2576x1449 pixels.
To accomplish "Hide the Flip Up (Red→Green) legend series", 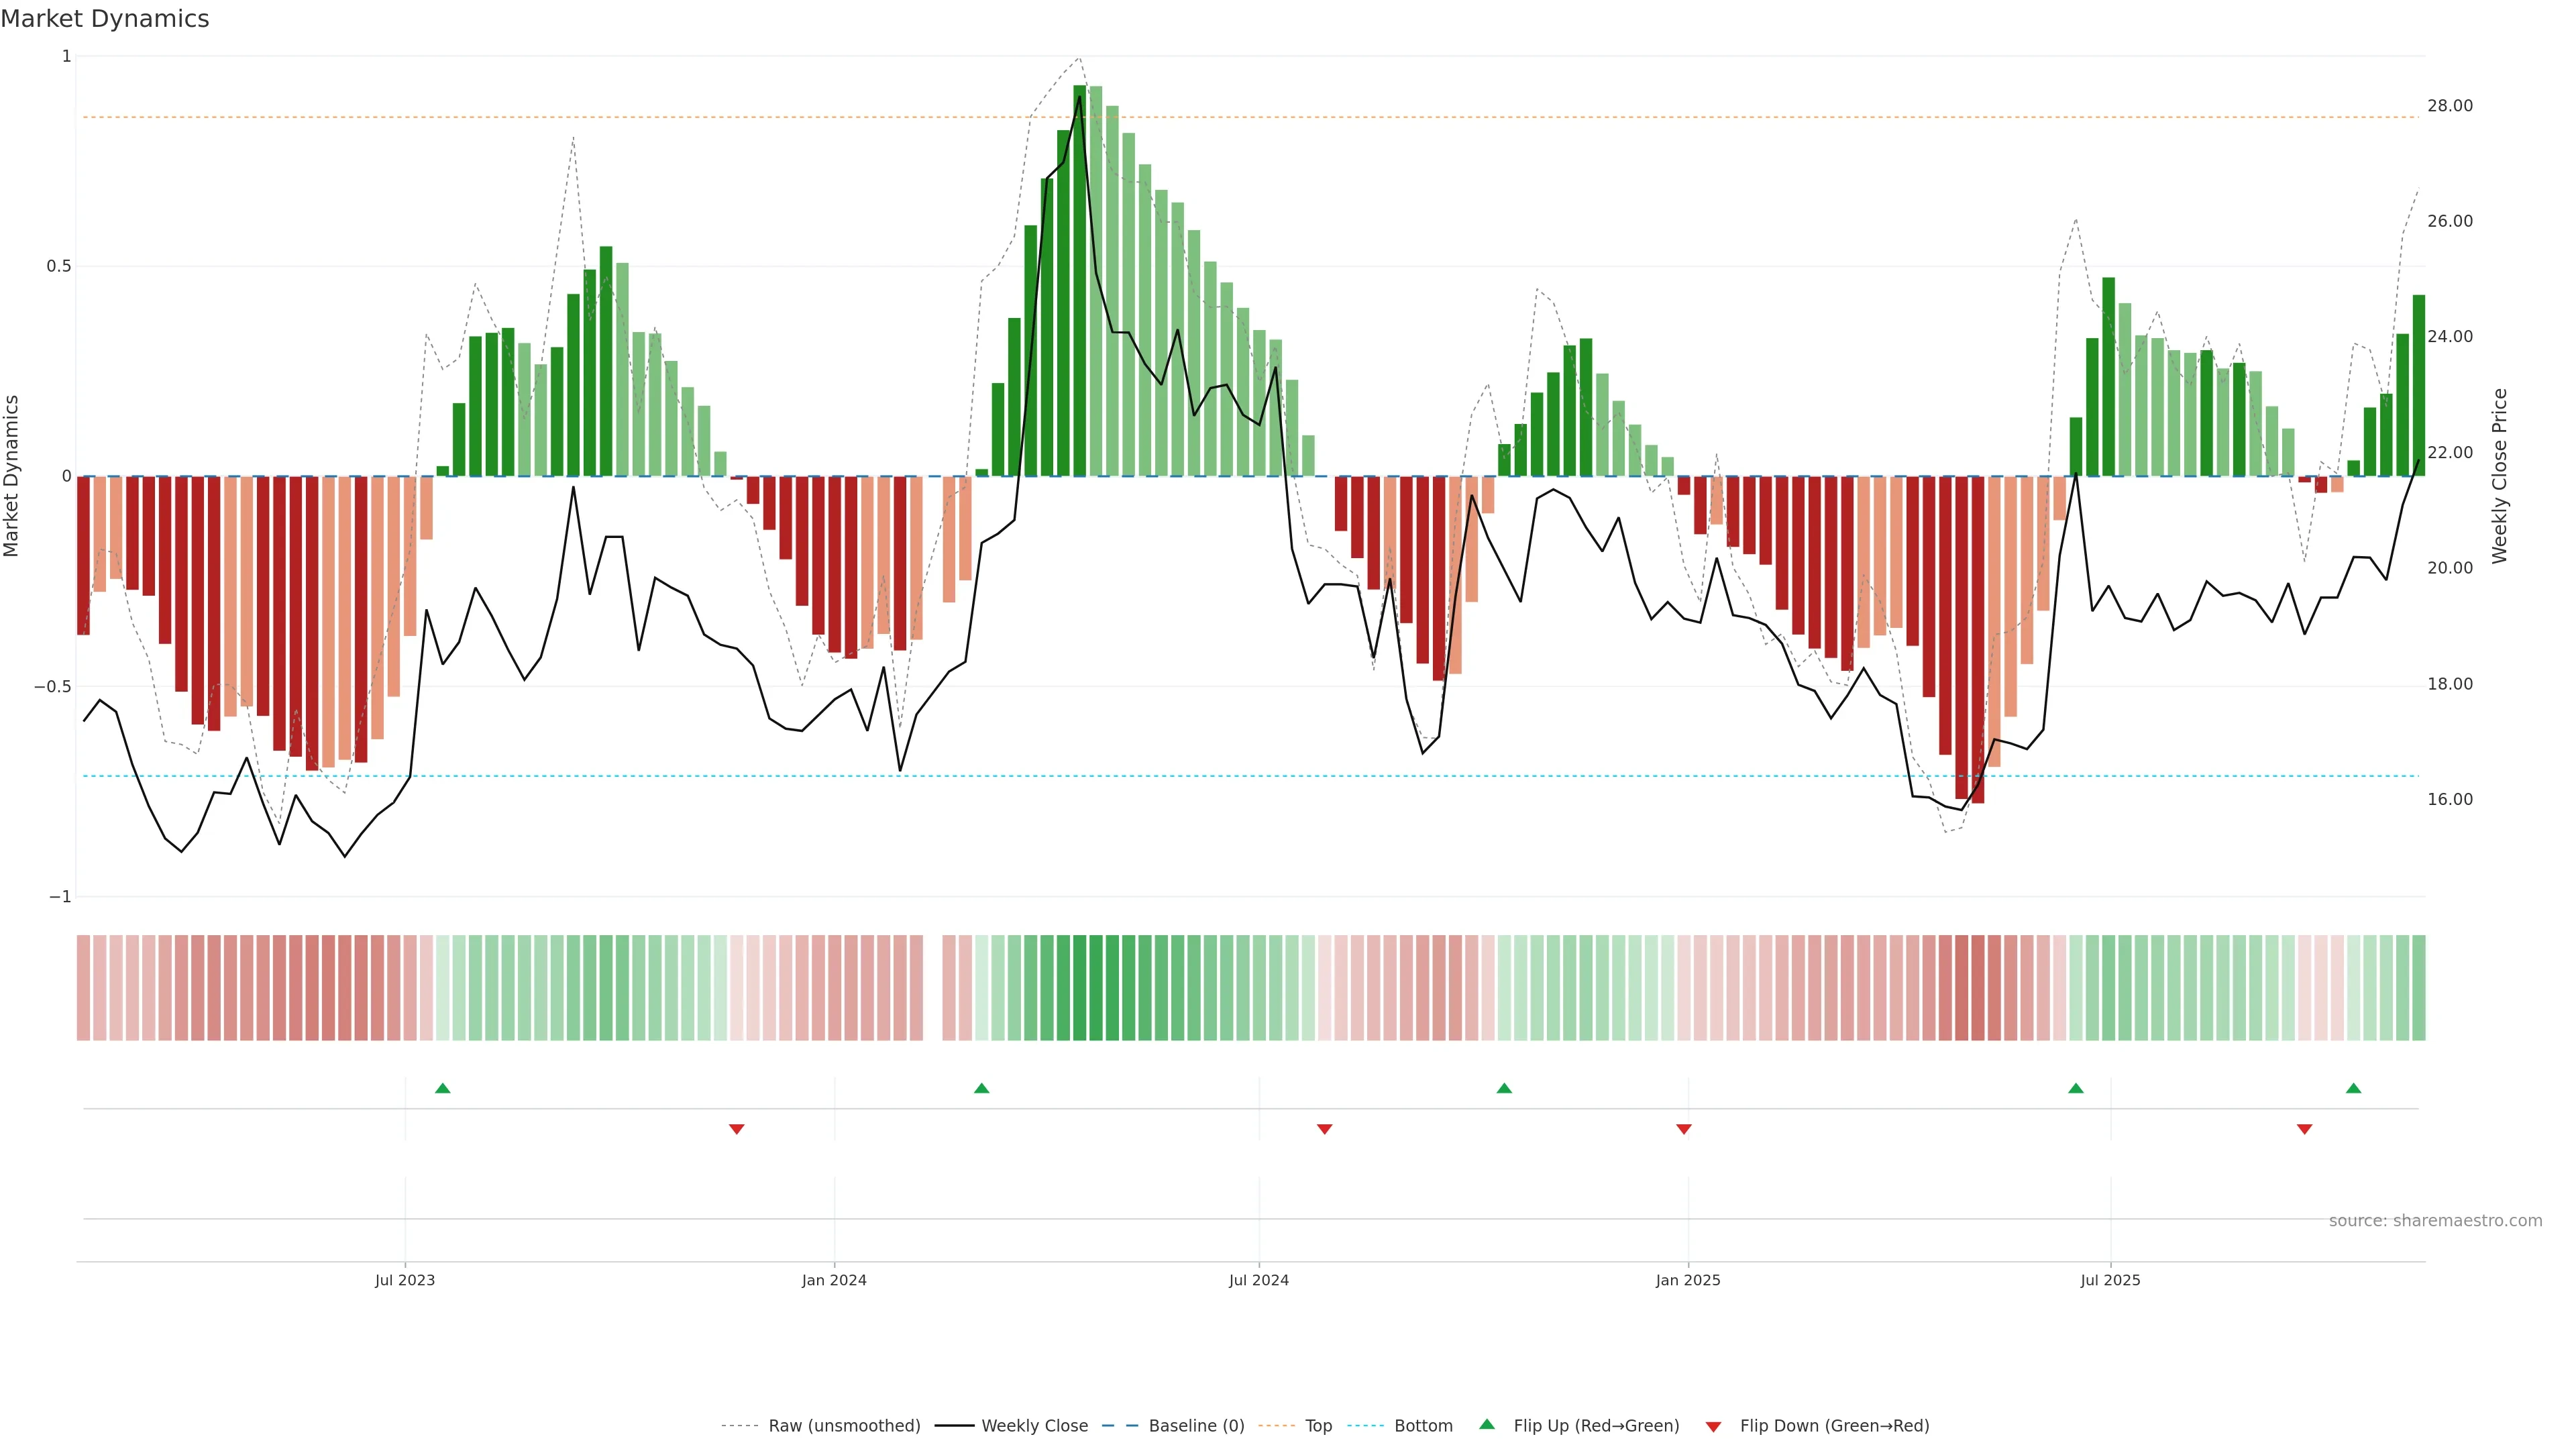I will click(x=1596, y=1426).
